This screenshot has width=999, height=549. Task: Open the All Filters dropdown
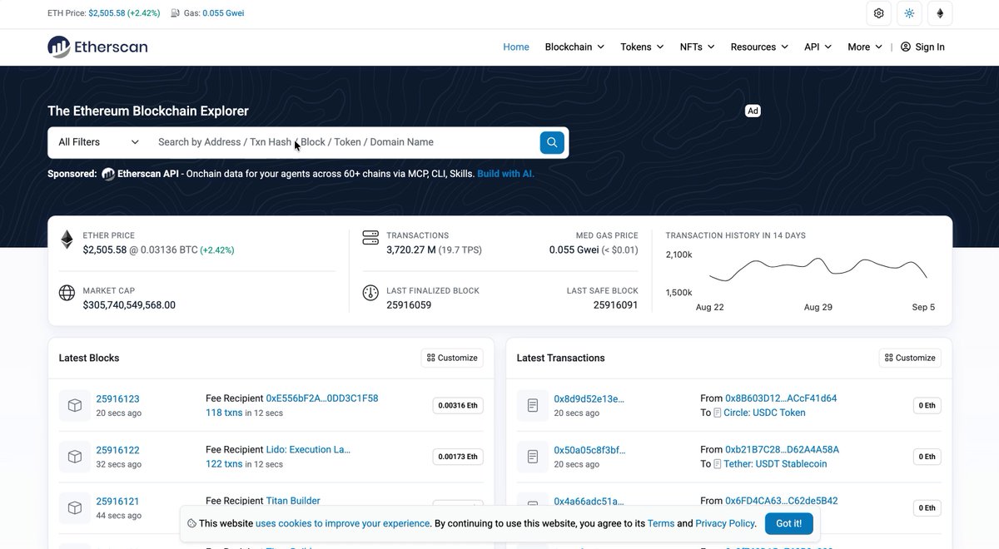point(98,142)
